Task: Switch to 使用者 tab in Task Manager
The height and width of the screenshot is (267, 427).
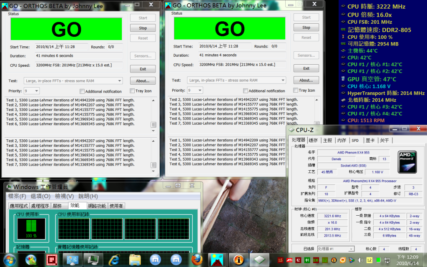Action: 116,206
